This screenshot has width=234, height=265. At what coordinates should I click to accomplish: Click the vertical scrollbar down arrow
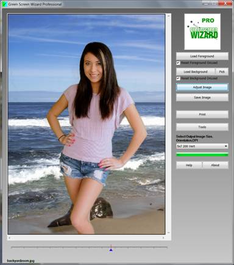[x=168, y=233]
